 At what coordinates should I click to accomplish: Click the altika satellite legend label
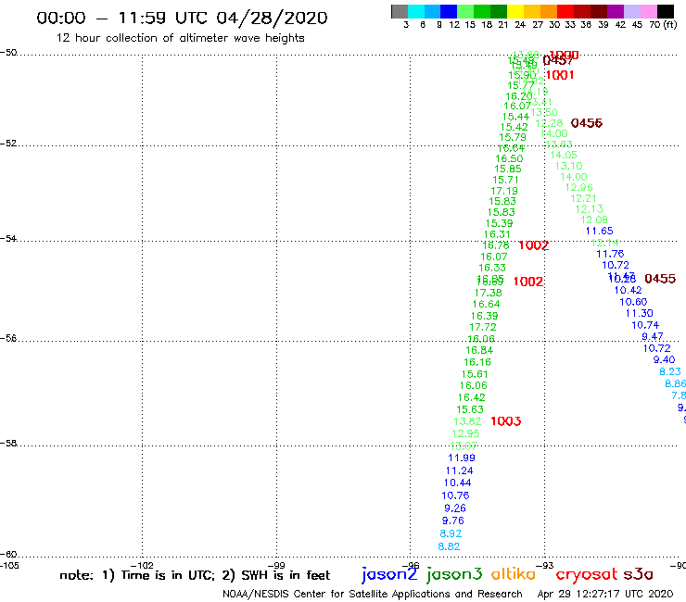pyautogui.click(x=514, y=574)
